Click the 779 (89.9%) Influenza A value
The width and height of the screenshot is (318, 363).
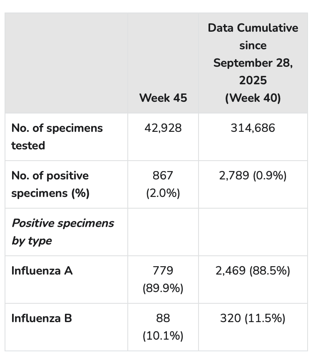tap(163, 279)
